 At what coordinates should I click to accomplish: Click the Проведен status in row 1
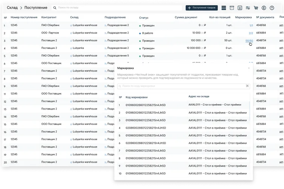tap(148, 25)
